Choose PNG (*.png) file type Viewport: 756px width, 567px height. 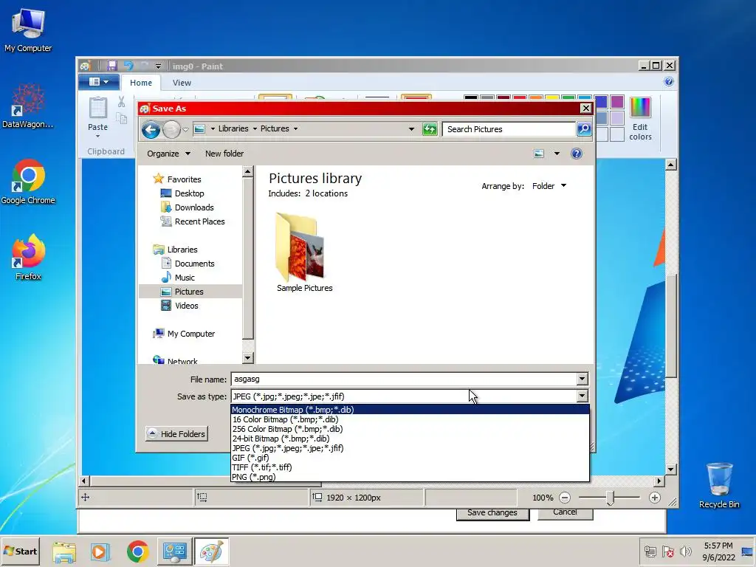click(x=410, y=477)
